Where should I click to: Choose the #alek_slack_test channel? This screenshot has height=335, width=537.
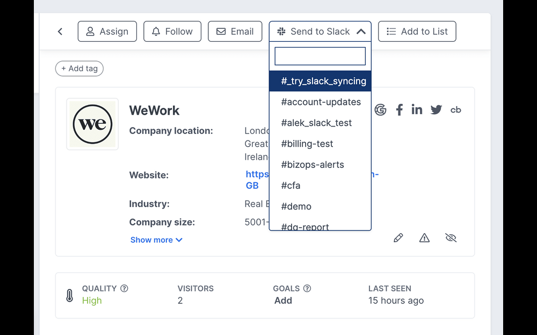320,123
